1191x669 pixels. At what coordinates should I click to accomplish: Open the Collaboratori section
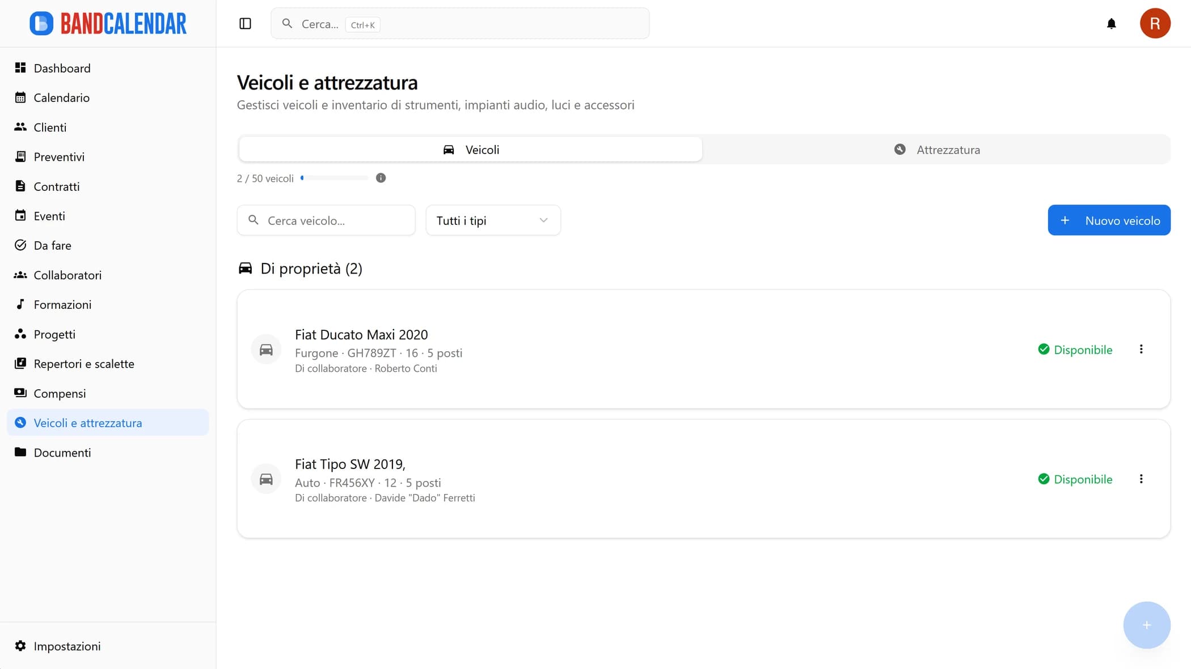67,275
